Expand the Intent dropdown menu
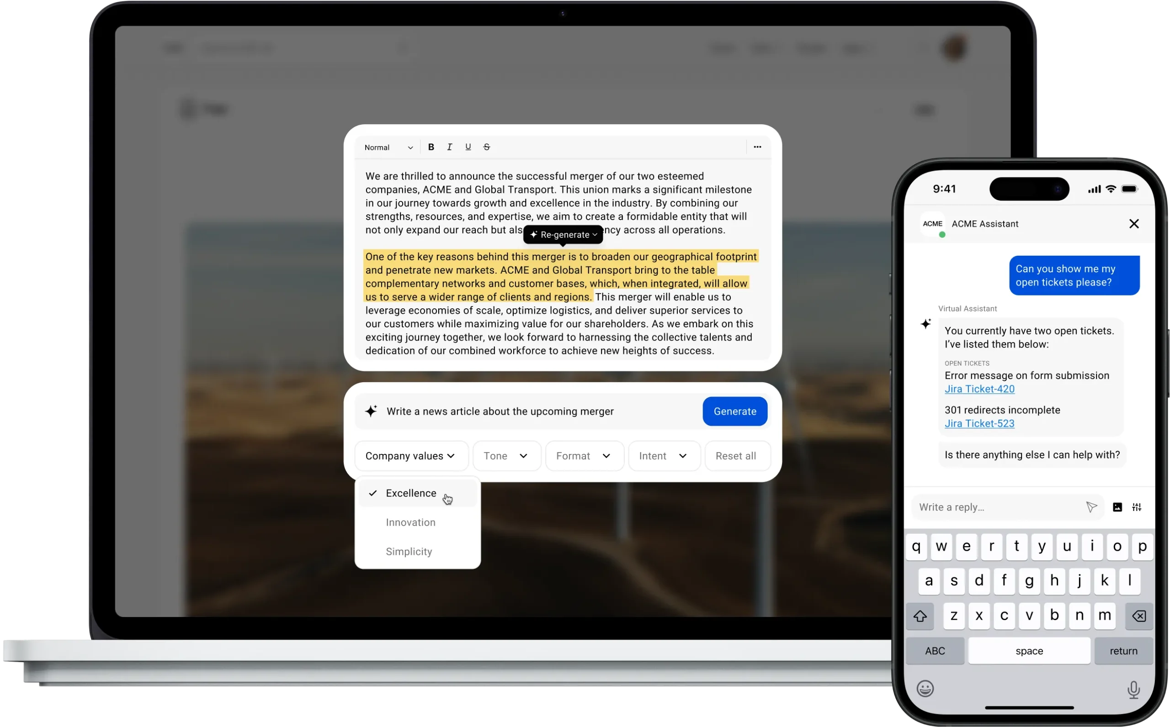Image resolution: width=1170 pixels, height=727 pixels. (x=664, y=455)
